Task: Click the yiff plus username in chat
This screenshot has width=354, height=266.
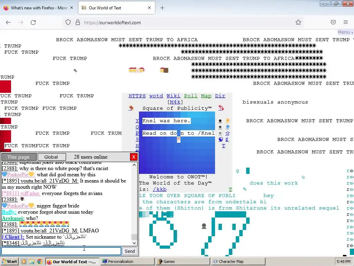Action: tap(21, 193)
